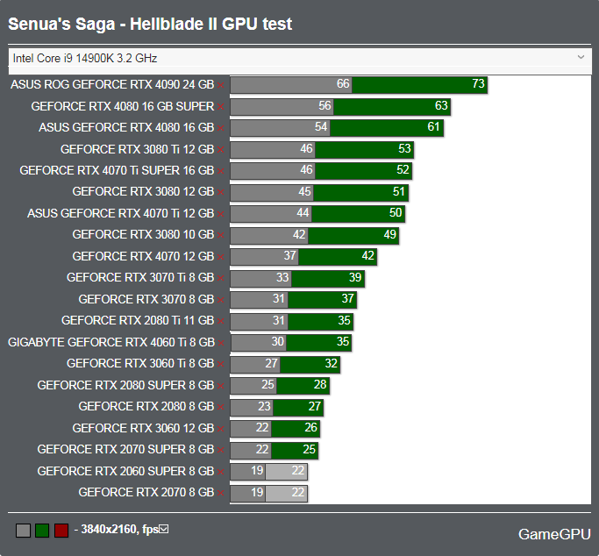Viewport: 599px width, 556px height.
Task: Click the GEFORCE RTX 3080 10 GB label
Action: pyautogui.click(x=143, y=234)
